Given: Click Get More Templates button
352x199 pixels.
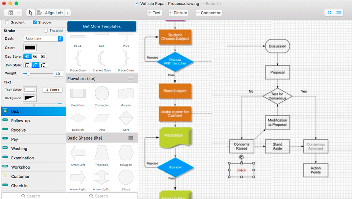Looking at the screenshot, I should tap(102, 26).
